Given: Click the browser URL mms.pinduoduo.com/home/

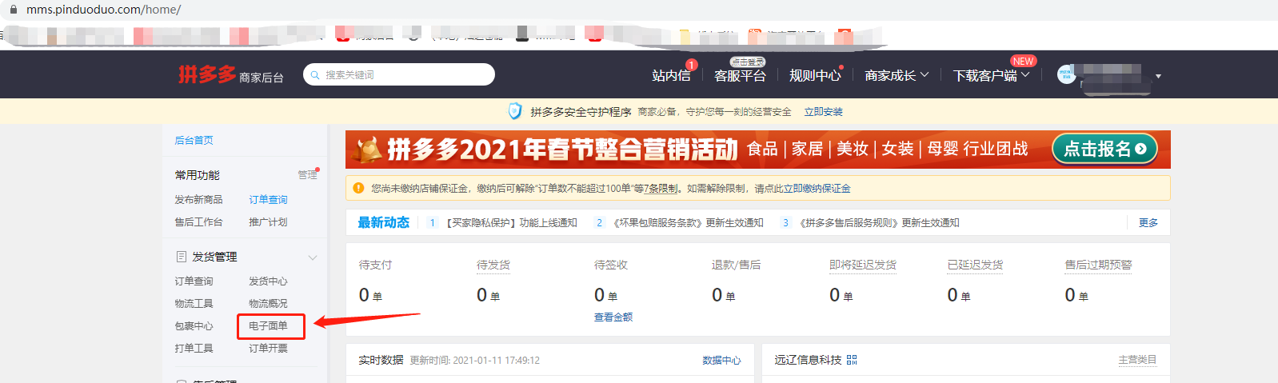Looking at the screenshot, I should pos(103,10).
